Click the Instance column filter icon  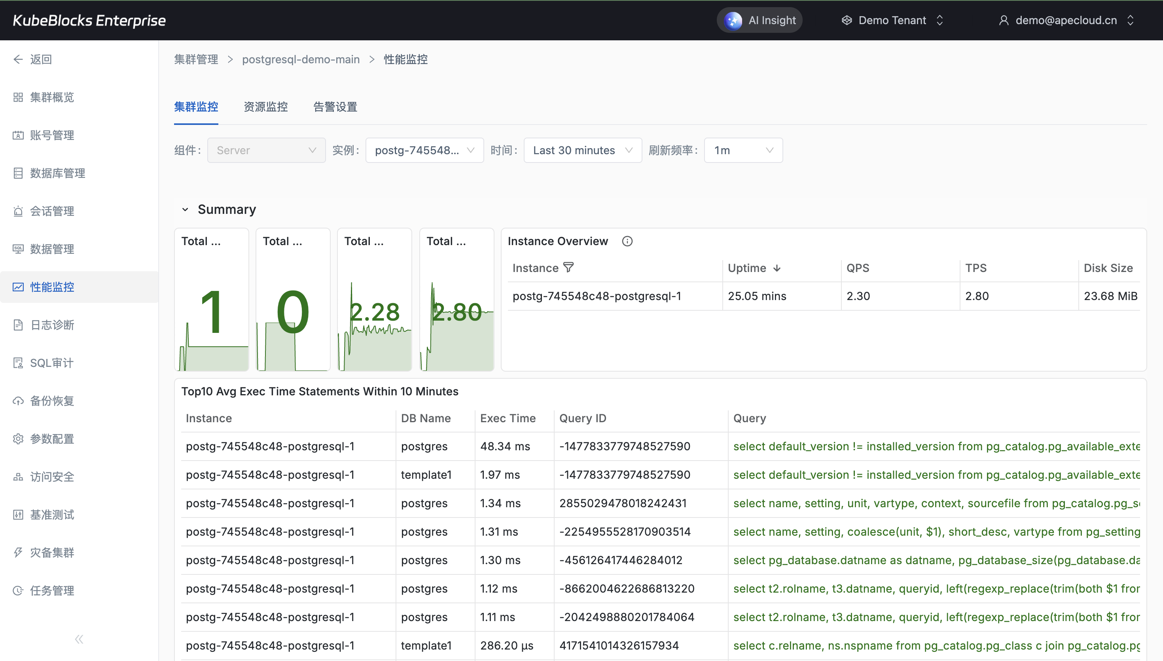[x=568, y=267]
